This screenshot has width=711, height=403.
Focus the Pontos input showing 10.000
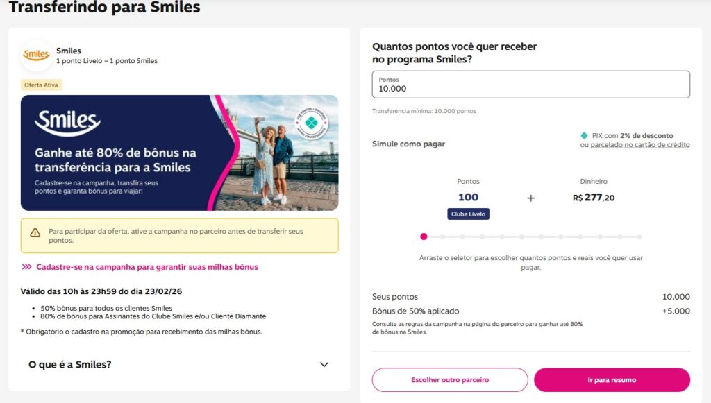tap(531, 85)
